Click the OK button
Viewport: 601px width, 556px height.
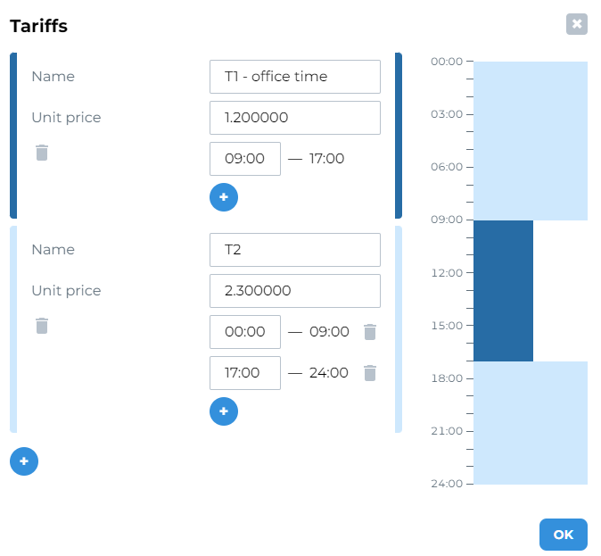coord(563,535)
